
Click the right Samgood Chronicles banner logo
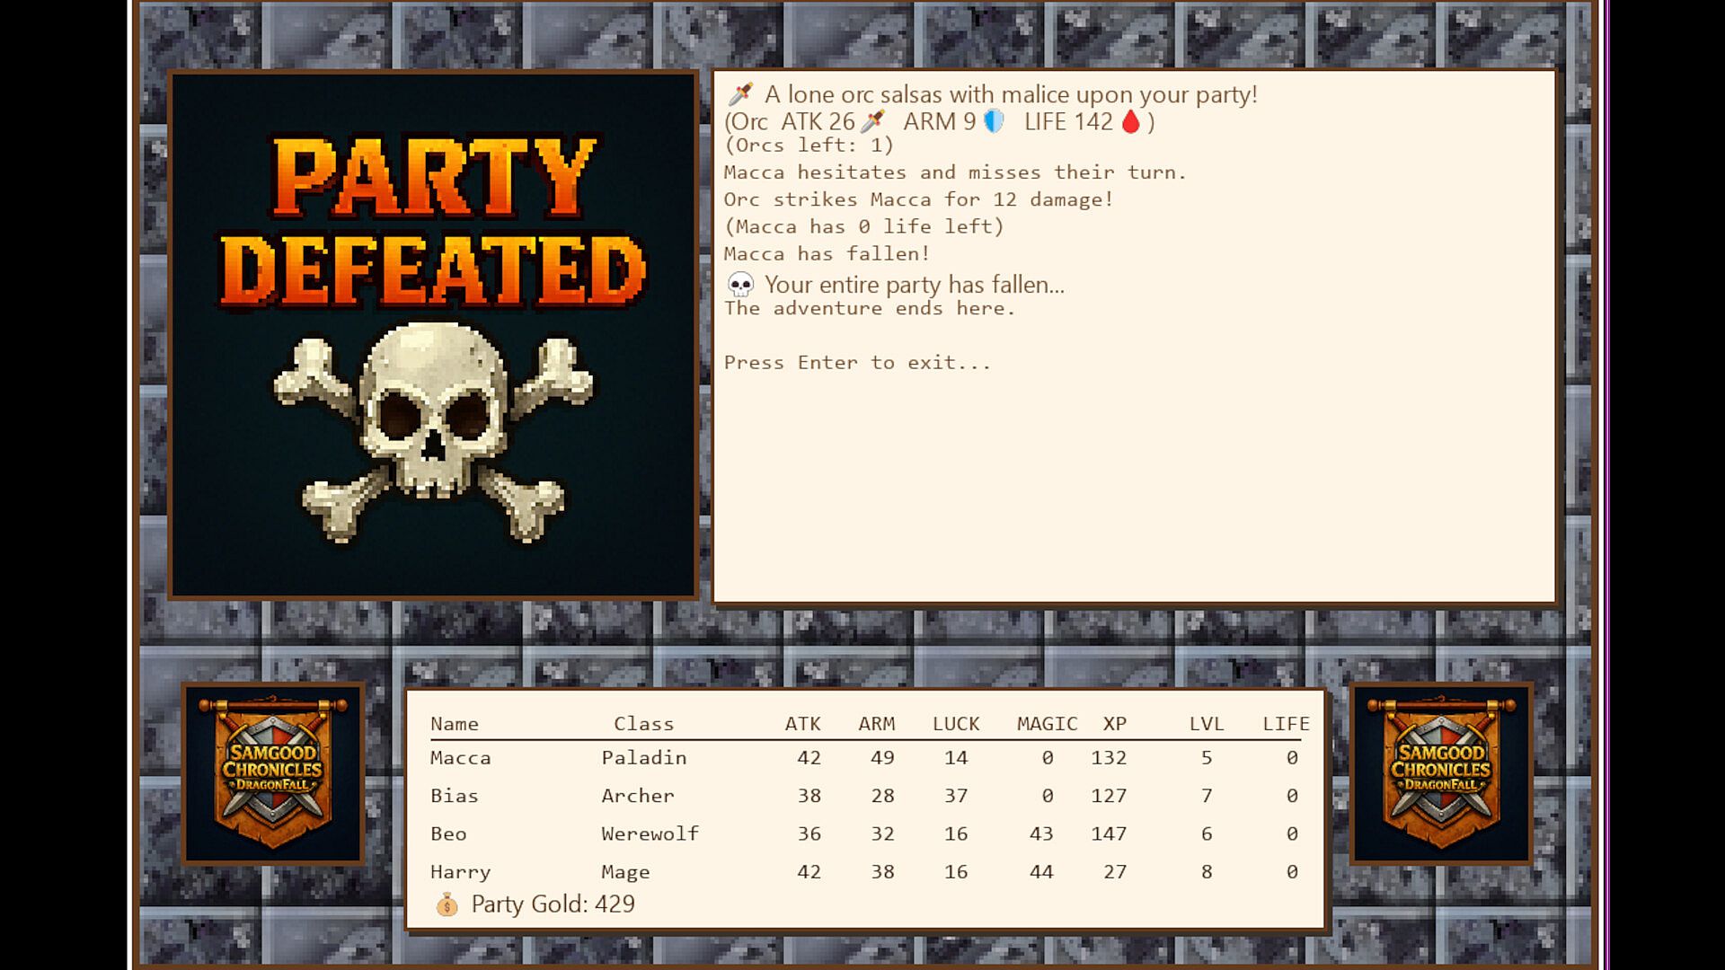point(1441,773)
